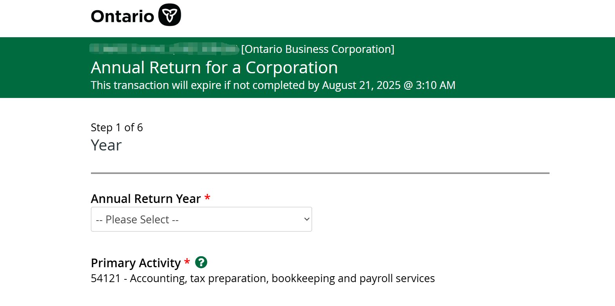Click the Annual Return for a Corporation title
Viewport: 615px width, 306px height.
(214, 67)
